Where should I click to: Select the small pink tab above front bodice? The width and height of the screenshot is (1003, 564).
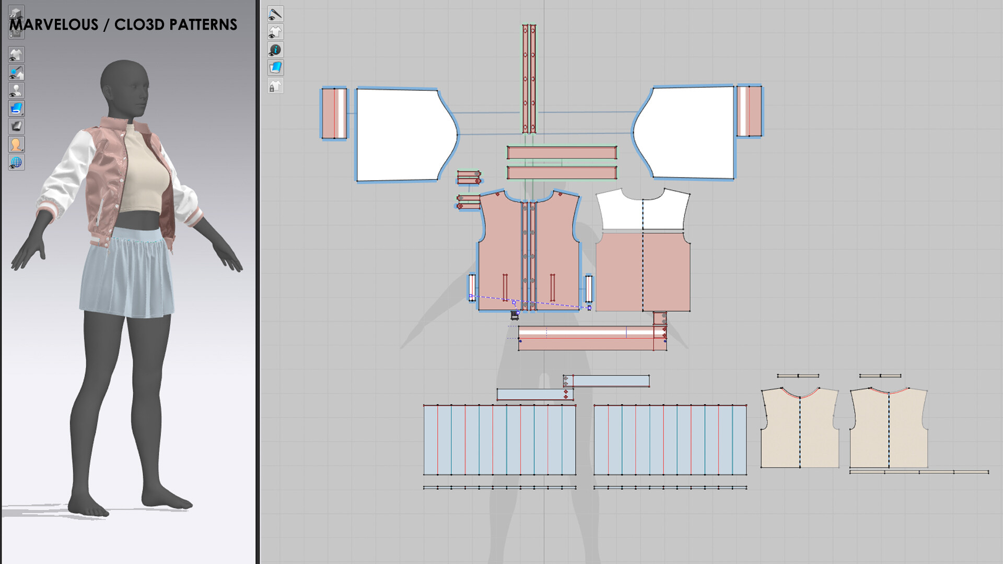pyautogui.click(x=469, y=178)
